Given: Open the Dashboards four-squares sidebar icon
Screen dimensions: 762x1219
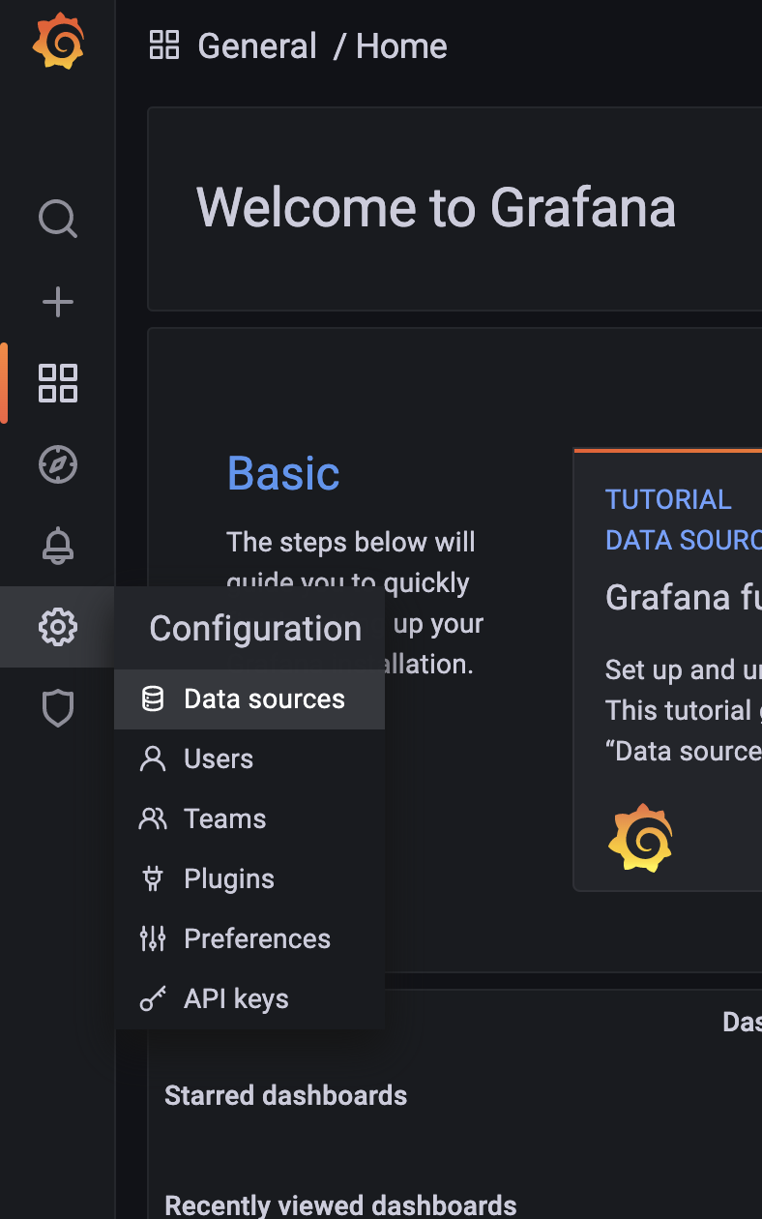Looking at the screenshot, I should (58, 383).
